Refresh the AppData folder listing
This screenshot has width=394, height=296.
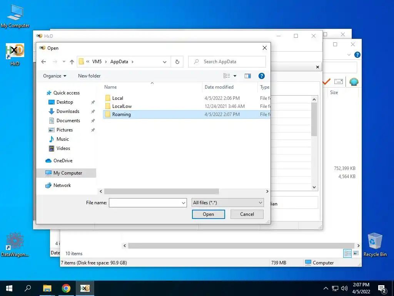177,62
